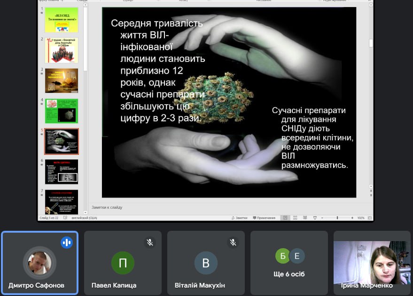The height and width of the screenshot is (296, 413).
Task: Click slide panel scroll down arrow
Action: [x=86, y=213]
